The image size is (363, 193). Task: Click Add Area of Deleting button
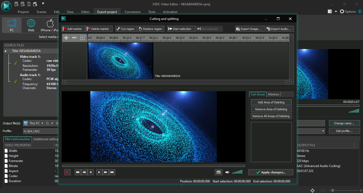(x=271, y=102)
